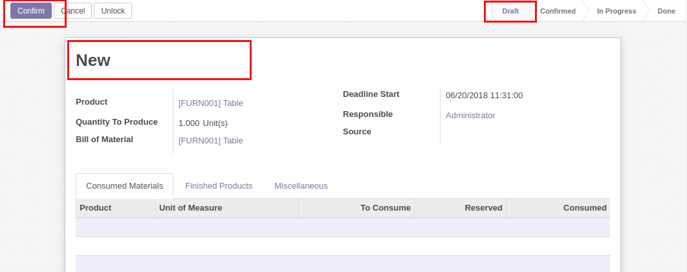Select the In Progress status stage

coord(616,11)
